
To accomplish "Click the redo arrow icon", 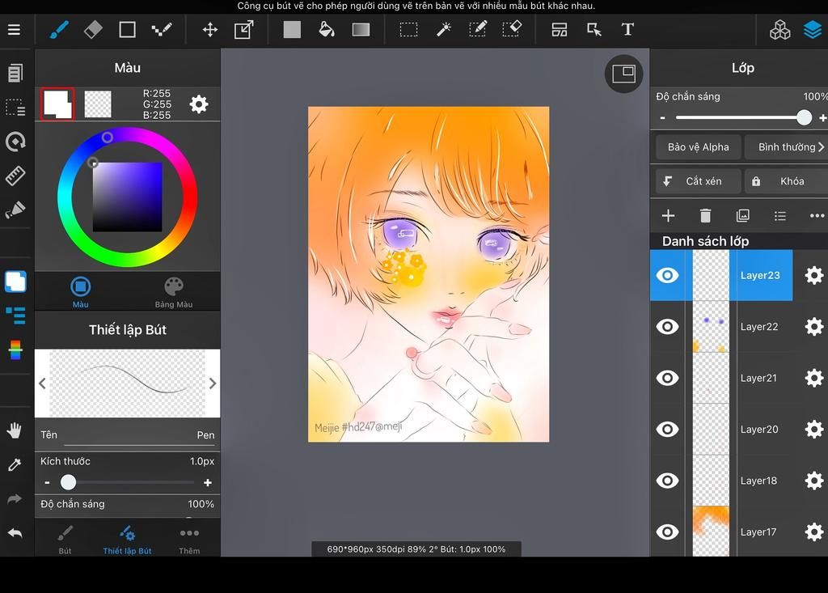I will coord(15,499).
